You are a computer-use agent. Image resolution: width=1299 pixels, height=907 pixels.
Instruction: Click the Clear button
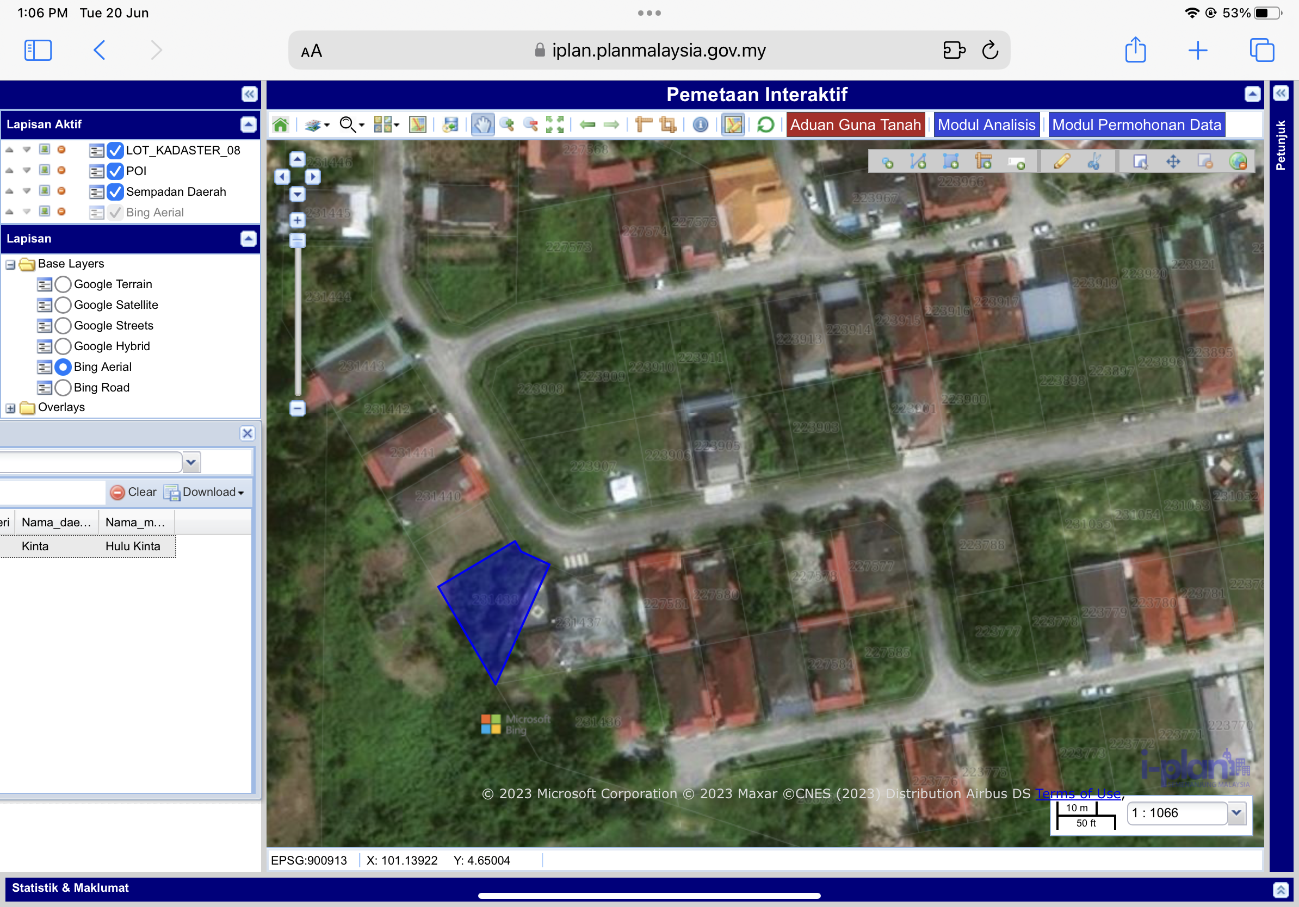pos(133,492)
